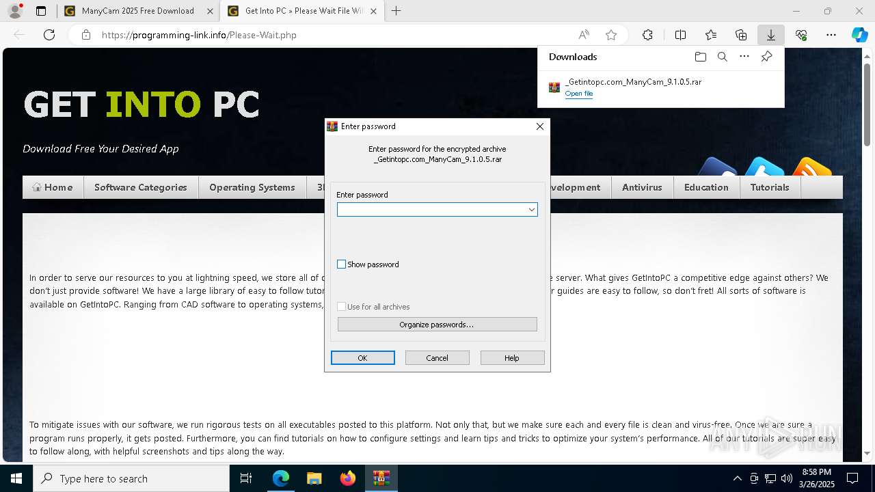875x492 pixels.
Task: Open the Edge profile icon
Action: [15, 11]
